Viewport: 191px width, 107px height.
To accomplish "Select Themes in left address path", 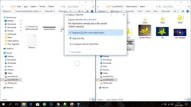I will click(42, 7).
